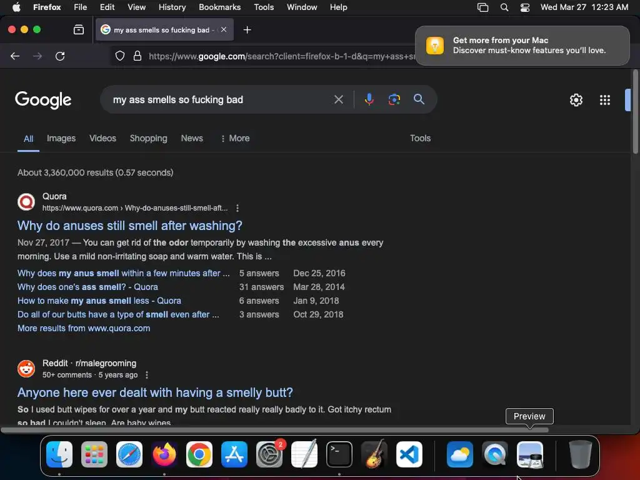Launch Safari from the dock
Screen dimensions: 640x480
tap(129, 454)
